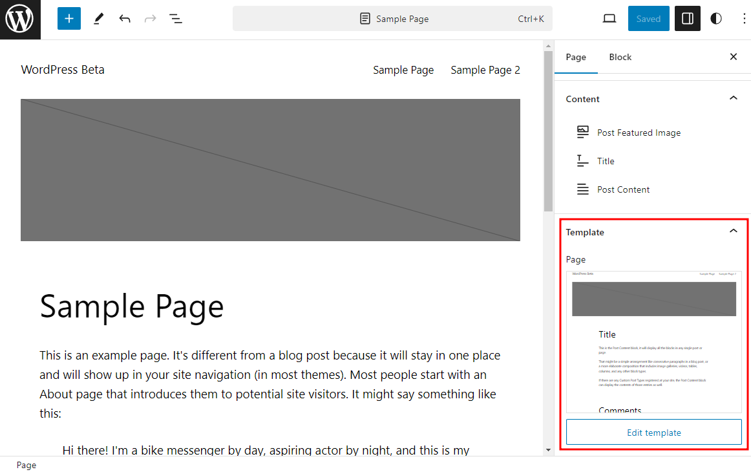Click the Undo arrow
751x472 pixels.
point(125,19)
